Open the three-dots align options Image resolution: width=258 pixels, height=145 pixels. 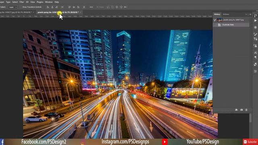pyautogui.click(x=92, y=7)
